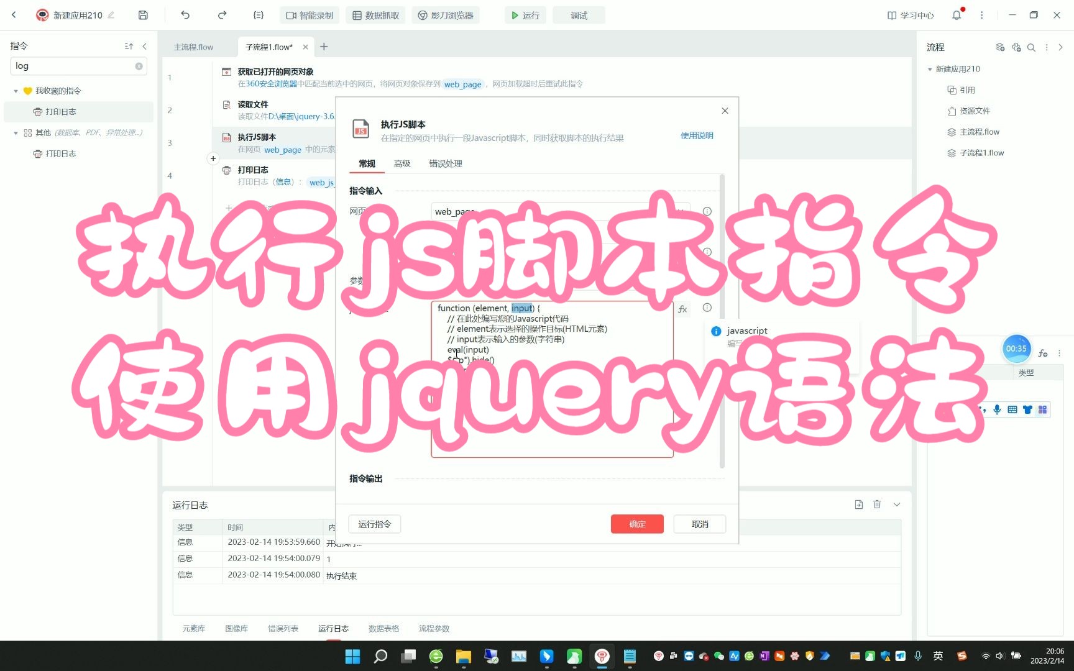Collapse the 我收藏的指令 group
This screenshot has height=671, width=1074.
tap(16, 91)
